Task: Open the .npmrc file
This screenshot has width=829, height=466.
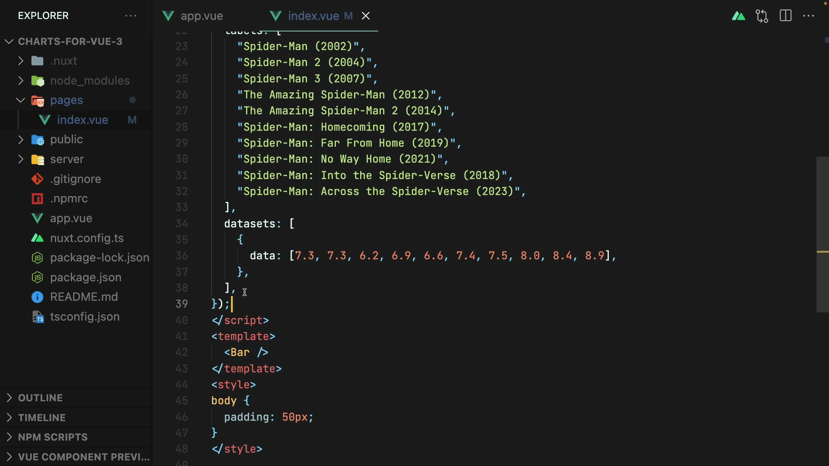Action: pos(69,198)
